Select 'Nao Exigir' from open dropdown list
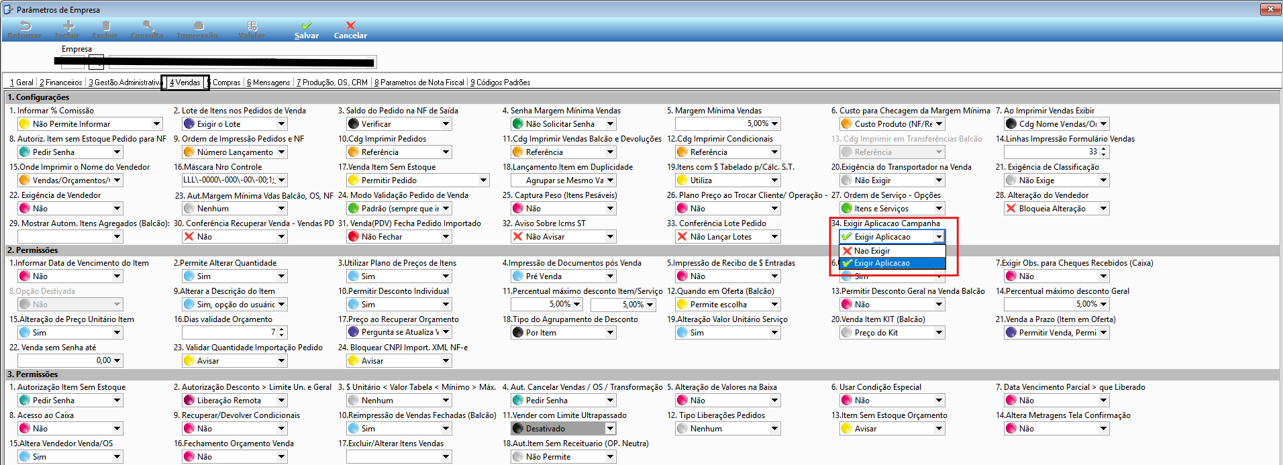Image resolution: width=1283 pixels, height=465 pixels. (892, 251)
